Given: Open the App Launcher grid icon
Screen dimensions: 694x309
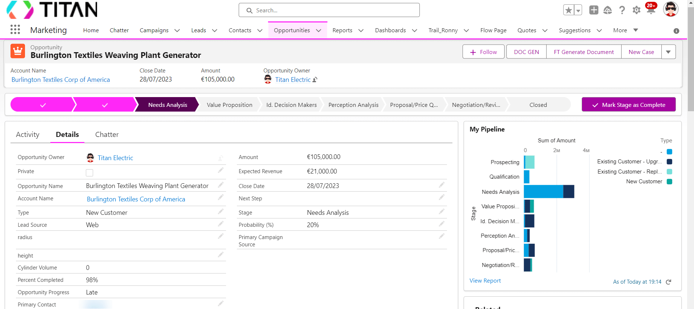Looking at the screenshot, I should 15,30.
